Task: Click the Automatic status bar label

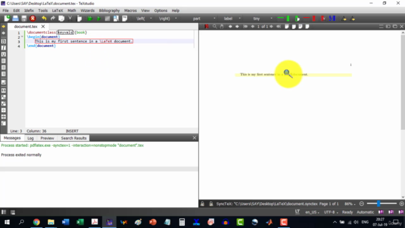Action: (365, 212)
